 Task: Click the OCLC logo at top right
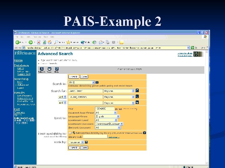click(x=198, y=54)
